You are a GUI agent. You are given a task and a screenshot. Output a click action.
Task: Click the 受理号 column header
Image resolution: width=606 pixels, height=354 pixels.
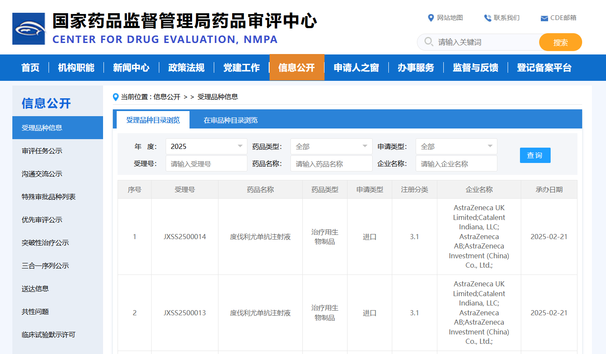[185, 189]
